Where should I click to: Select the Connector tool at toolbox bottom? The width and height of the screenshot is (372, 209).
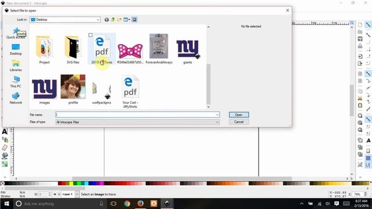pyautogui.click(x=5, y=164)
